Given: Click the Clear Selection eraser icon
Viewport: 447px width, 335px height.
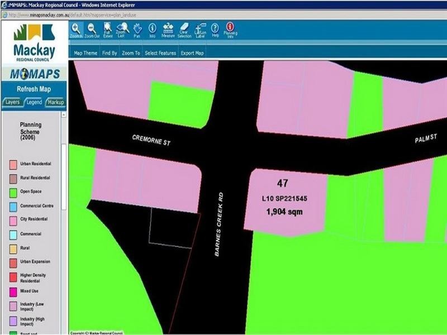Looking at the screenshot, I should [x=184, y=29].
